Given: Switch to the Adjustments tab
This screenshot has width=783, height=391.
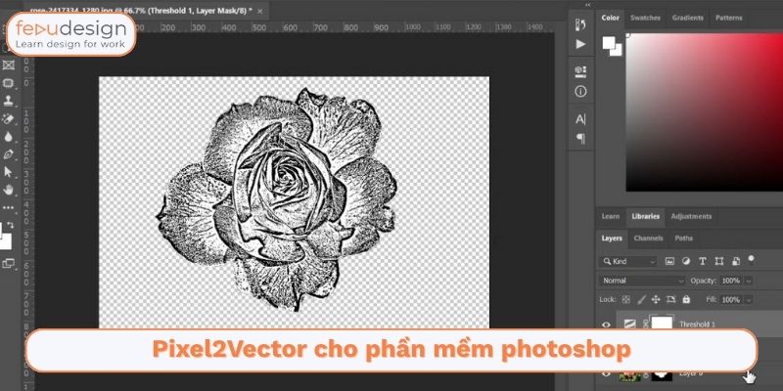Looking at the screenshot, I should coord(691,216).
